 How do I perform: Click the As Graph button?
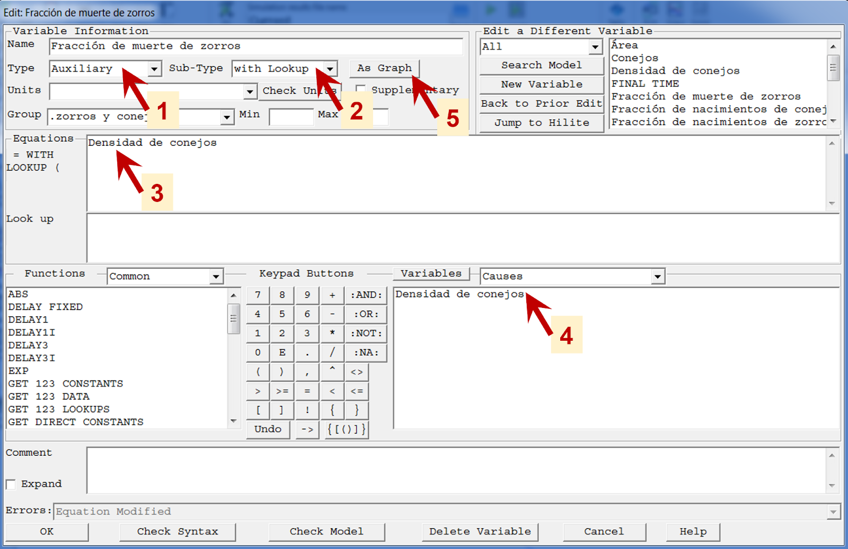[x=384, y=68]
